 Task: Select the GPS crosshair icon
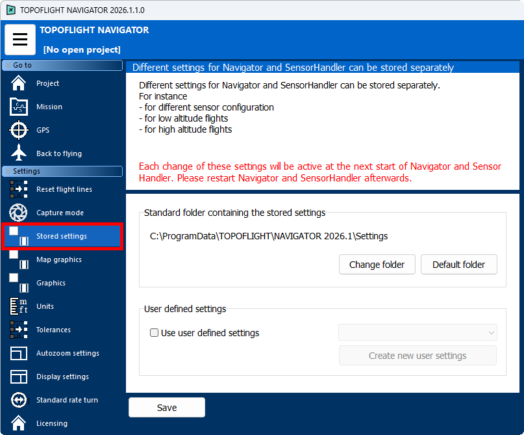[x=19, y=130]
